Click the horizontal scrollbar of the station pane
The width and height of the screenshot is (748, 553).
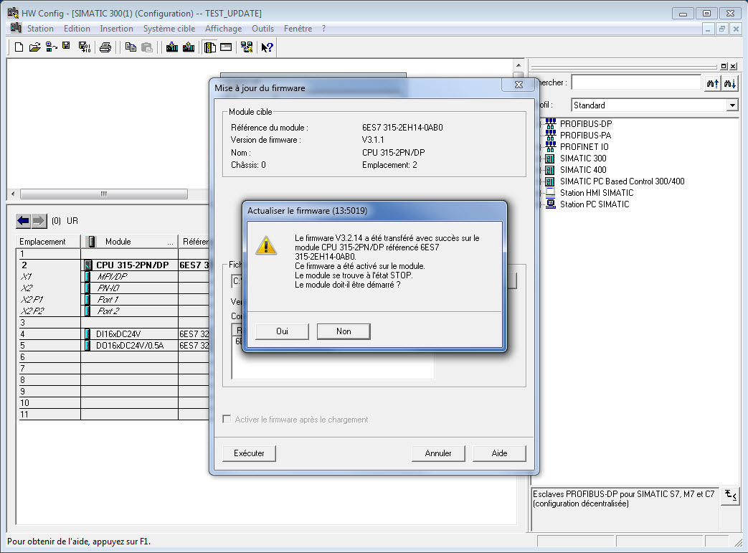click(x=103, y=194)
